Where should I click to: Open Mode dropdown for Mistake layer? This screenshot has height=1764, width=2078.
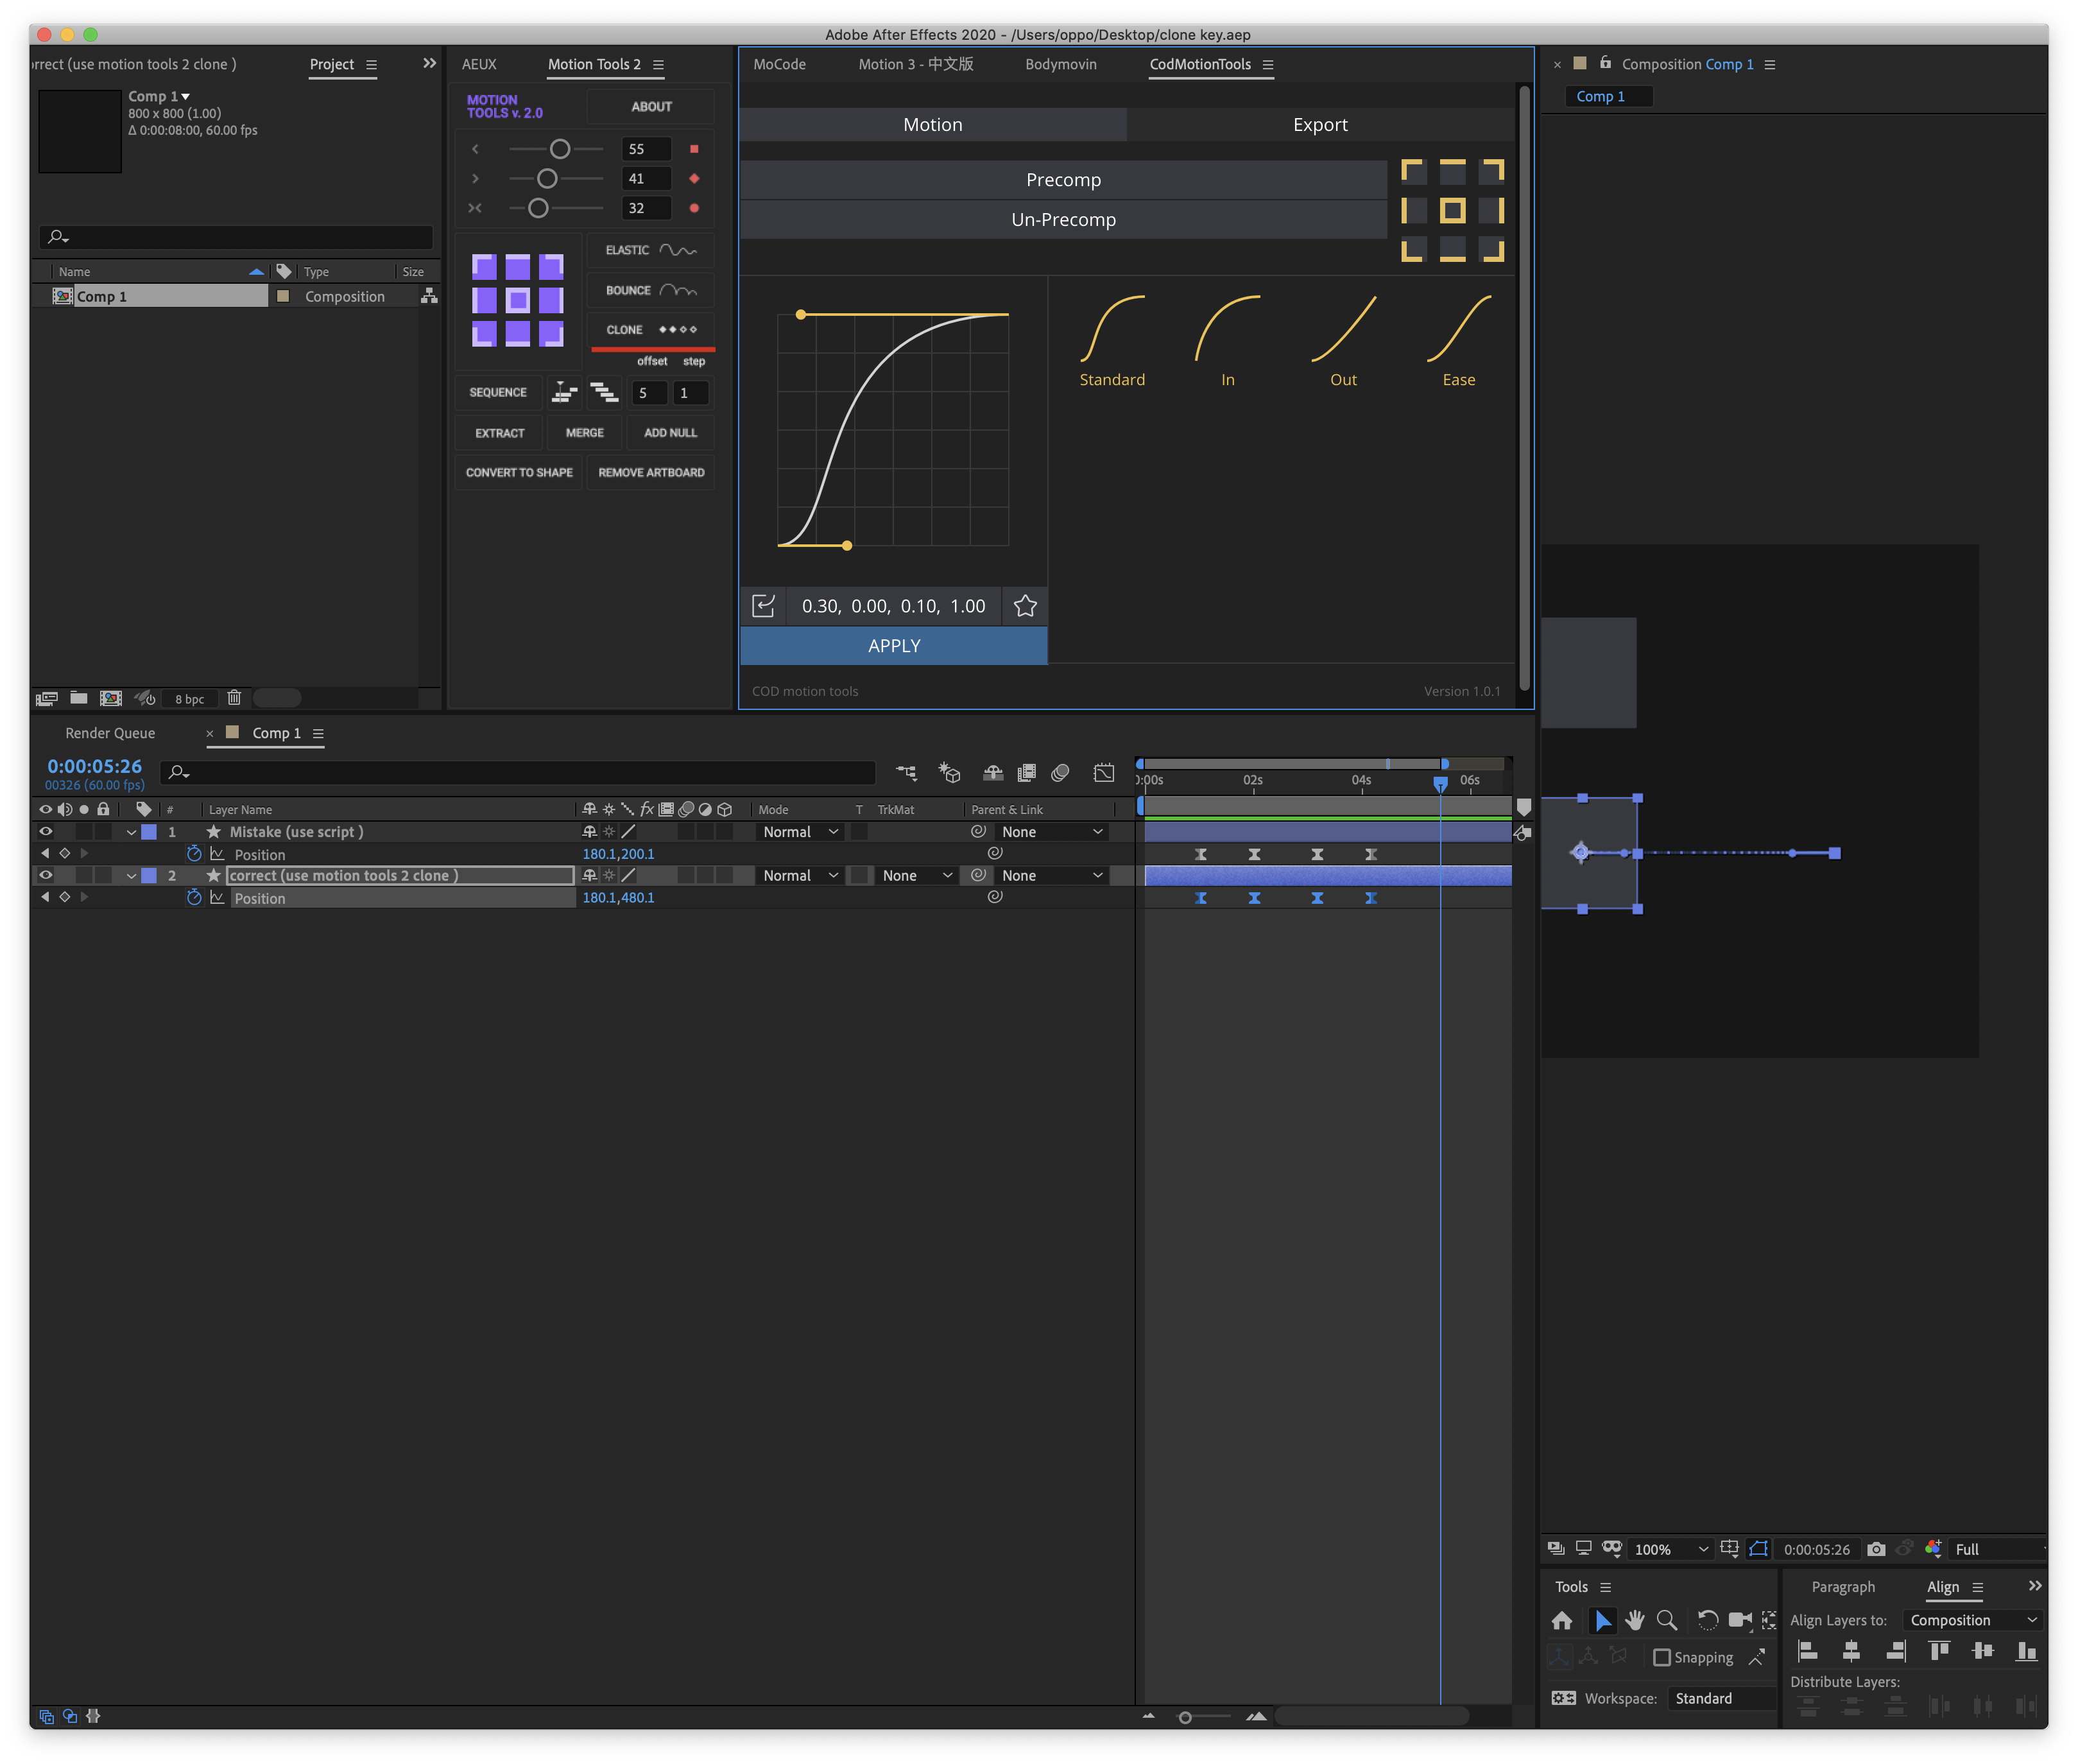tap(800, 832)
